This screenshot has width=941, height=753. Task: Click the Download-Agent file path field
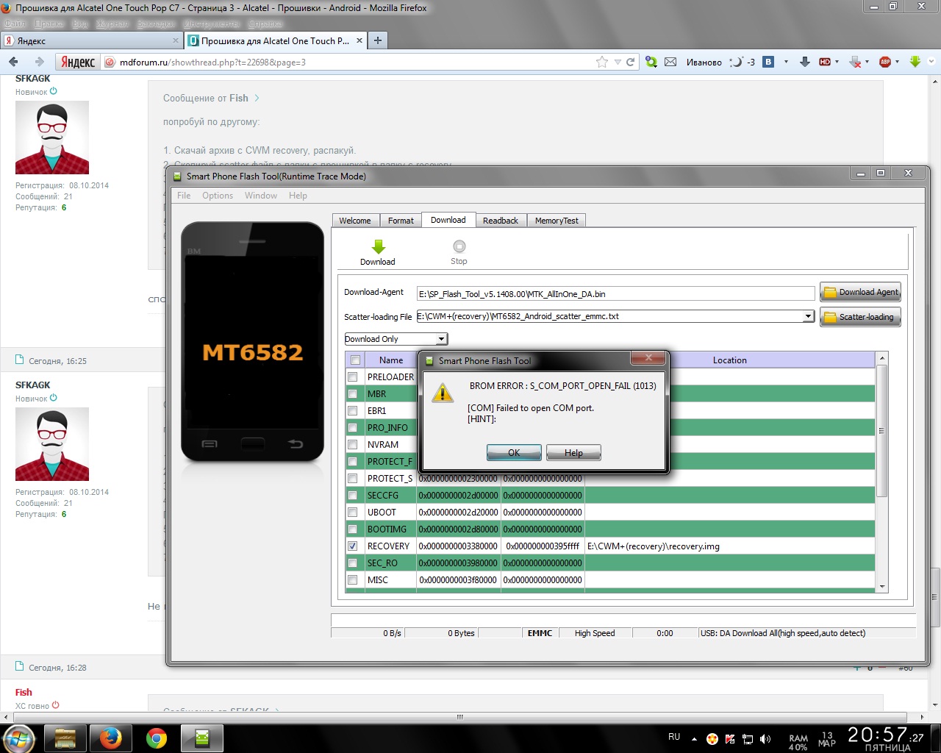pos(616,294)
